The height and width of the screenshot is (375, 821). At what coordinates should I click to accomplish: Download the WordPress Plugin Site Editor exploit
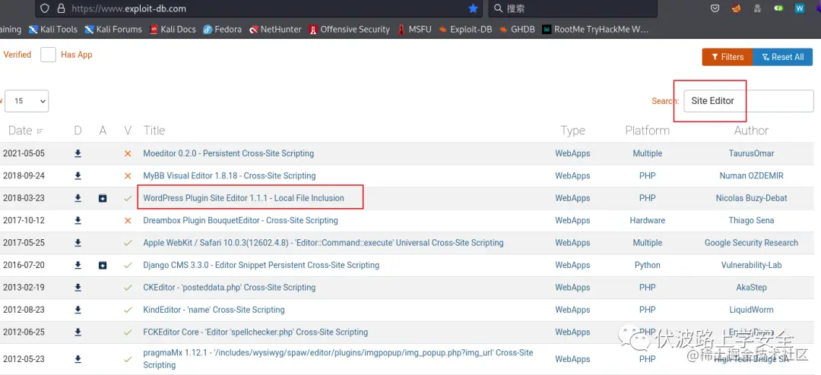[x=78, y=198]
